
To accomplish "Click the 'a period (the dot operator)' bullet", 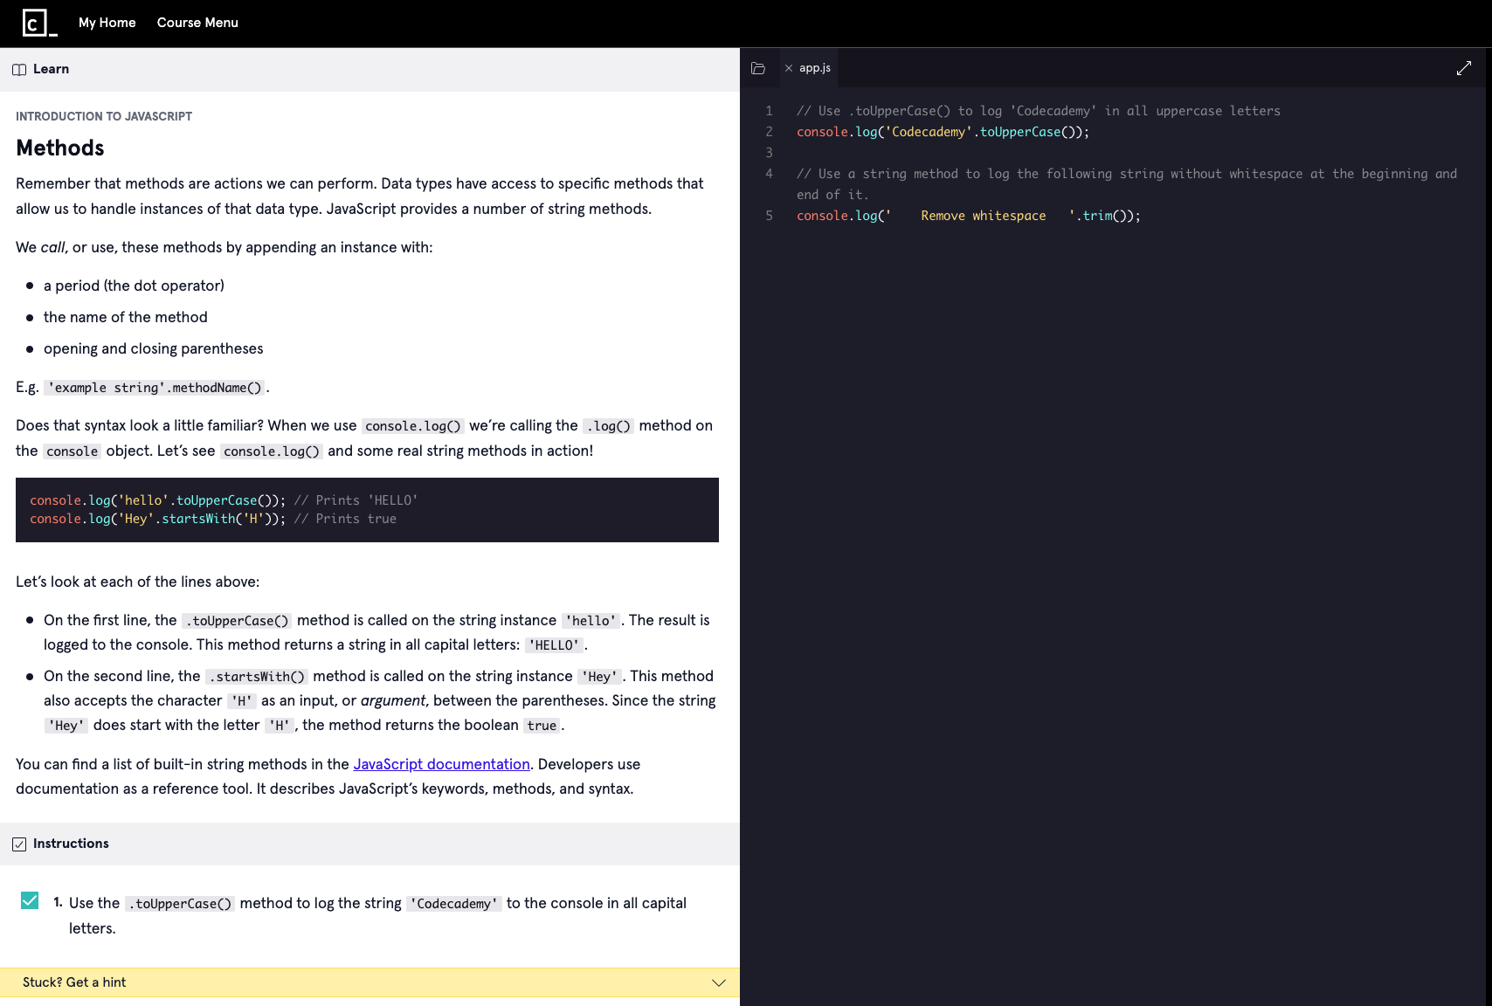I will click(x=134, y=286).
